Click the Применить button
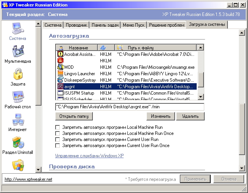 tap(196, 179)
